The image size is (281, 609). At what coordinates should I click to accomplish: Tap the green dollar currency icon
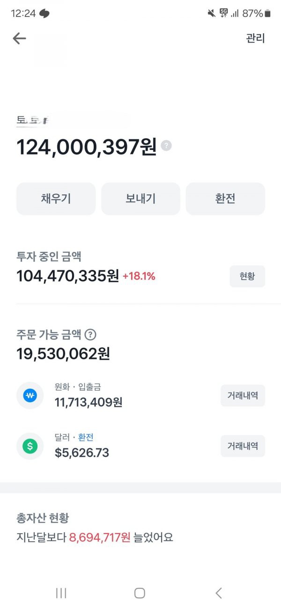tap(30, 446)
